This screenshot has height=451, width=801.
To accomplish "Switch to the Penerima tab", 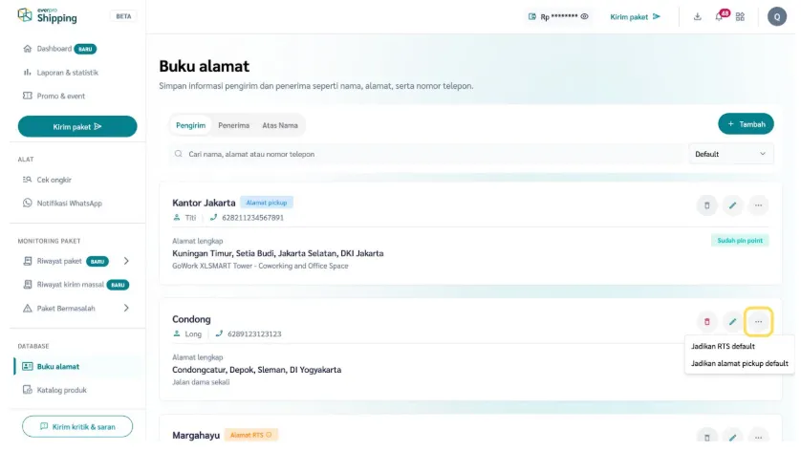I will pos(233,125).
